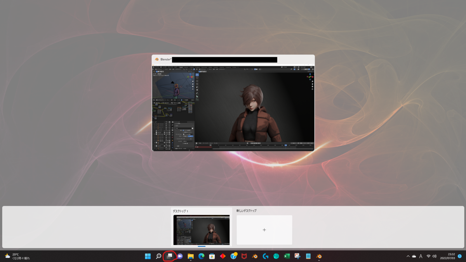
Task: Launch File Explorer from the taskbar
Action: click(x=191, y=256)
